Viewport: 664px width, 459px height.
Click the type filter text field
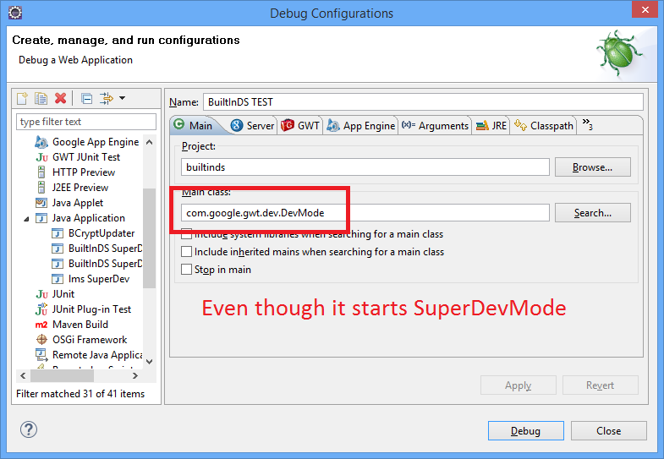86,122
